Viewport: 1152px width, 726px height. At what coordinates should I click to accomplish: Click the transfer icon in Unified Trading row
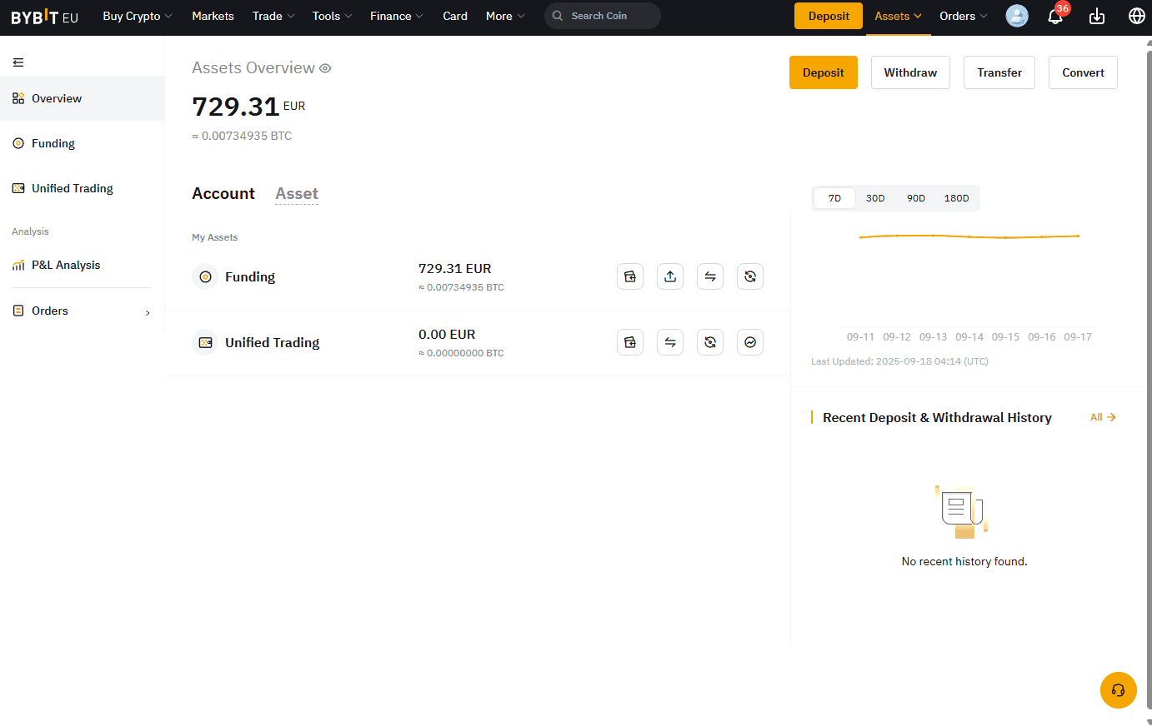pos(670,342)
